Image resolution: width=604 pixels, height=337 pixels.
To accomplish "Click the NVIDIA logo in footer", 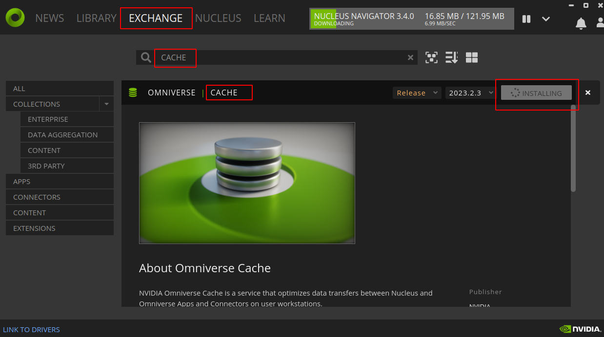I will [580, 329].
